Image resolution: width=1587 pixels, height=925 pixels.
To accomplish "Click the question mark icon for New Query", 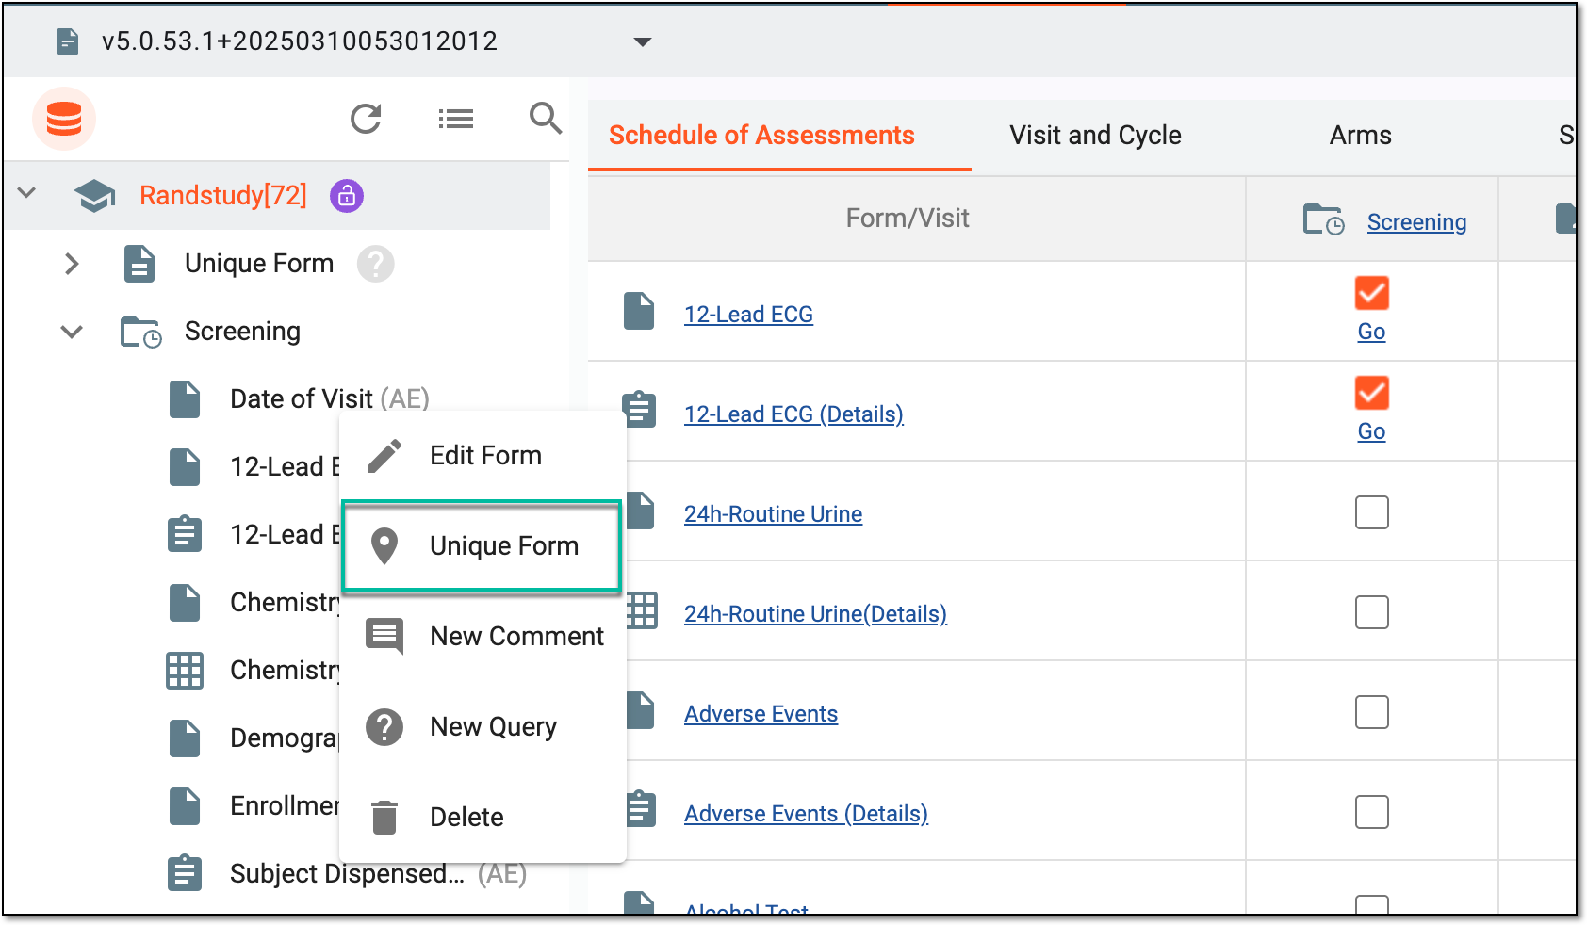I will (x=384, y=727).
